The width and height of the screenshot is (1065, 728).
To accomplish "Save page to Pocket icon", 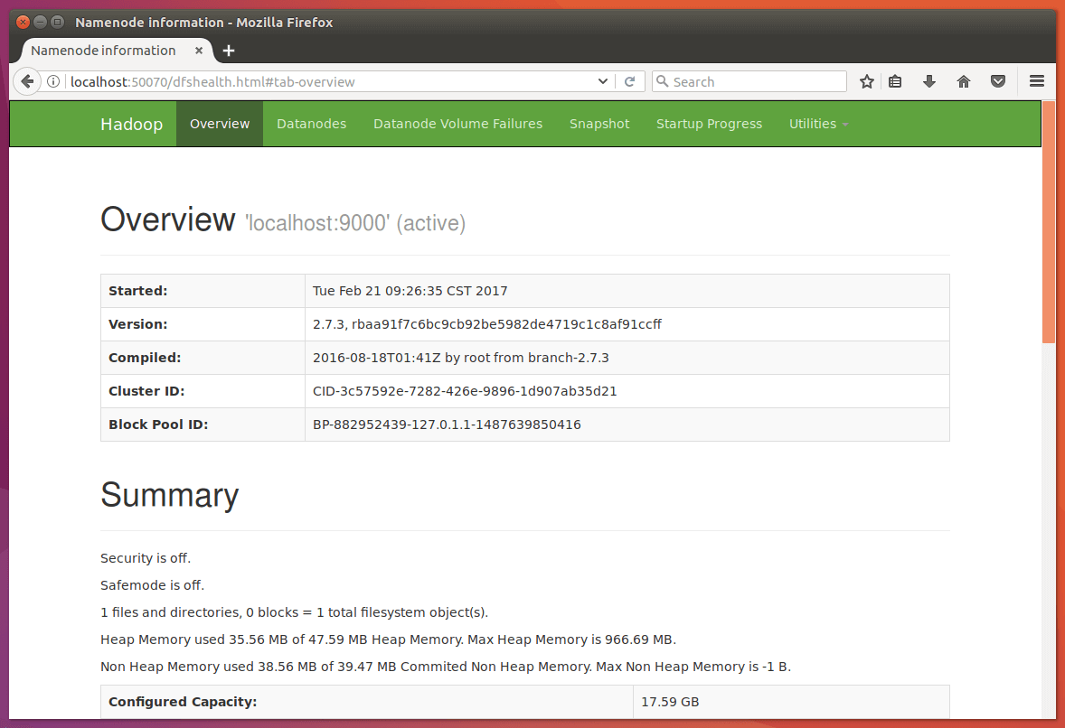I will click(998, 81).
